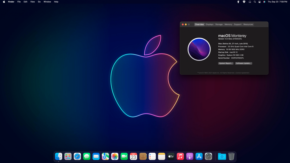Open System Preferences from the Dock
The height and width of the screenshot is (163, 290).
click(x=208, y=156)
